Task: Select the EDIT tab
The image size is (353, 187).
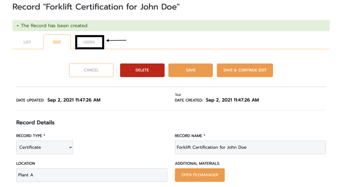Action: (57, 42)
